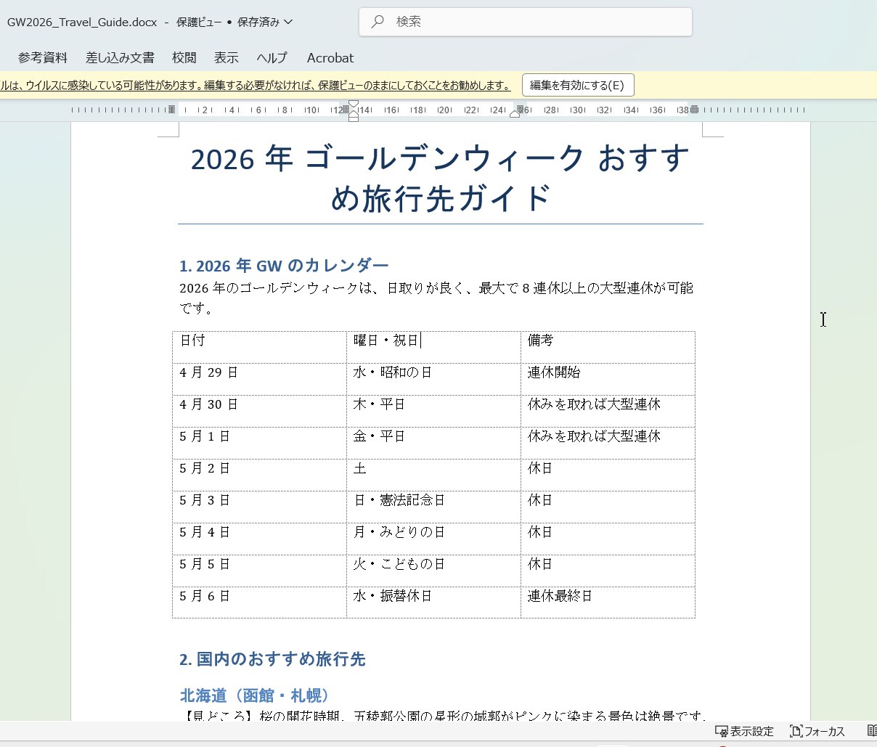
Task: Switch to reading mode via the book icon
Action: [871, 732]
